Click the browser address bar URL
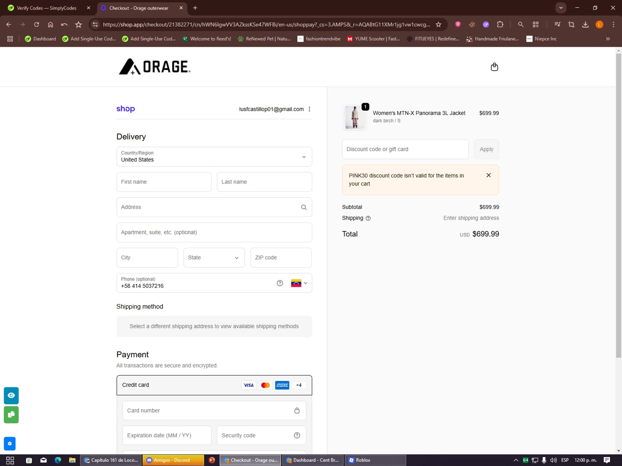 click(266, 24)
